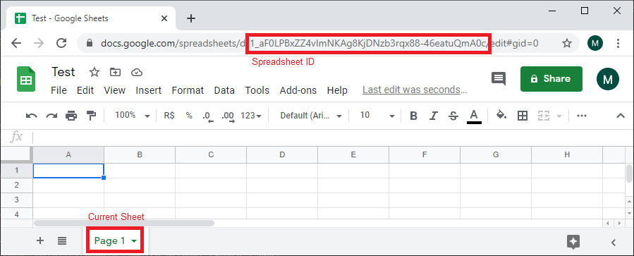634x256 pixels.
Task: Click the Merge cells icon
Action: pos(544,116)
